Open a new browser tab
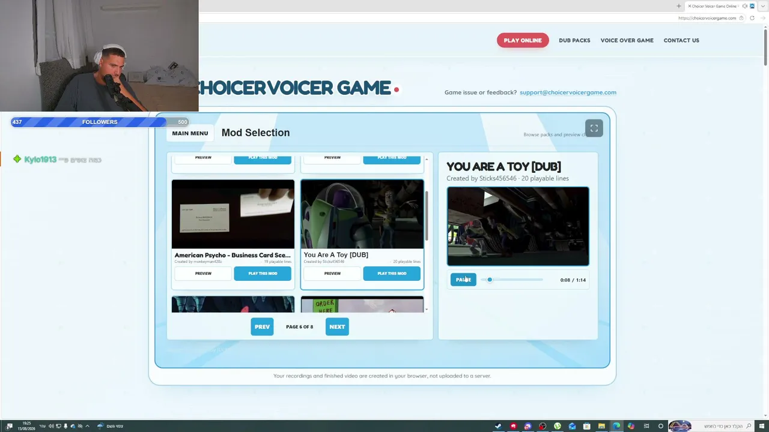The width and height of the screenshot is (769, 432). (x=679, y=6)
